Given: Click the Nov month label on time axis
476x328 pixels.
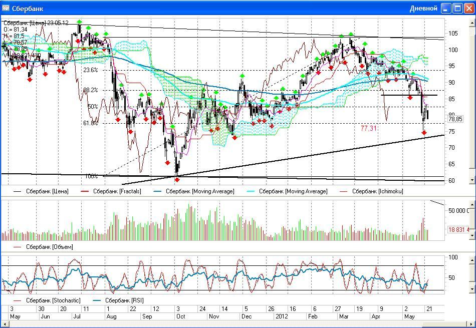Looking at the screenshot, I should pyautogui.click(x=214, y=316).
